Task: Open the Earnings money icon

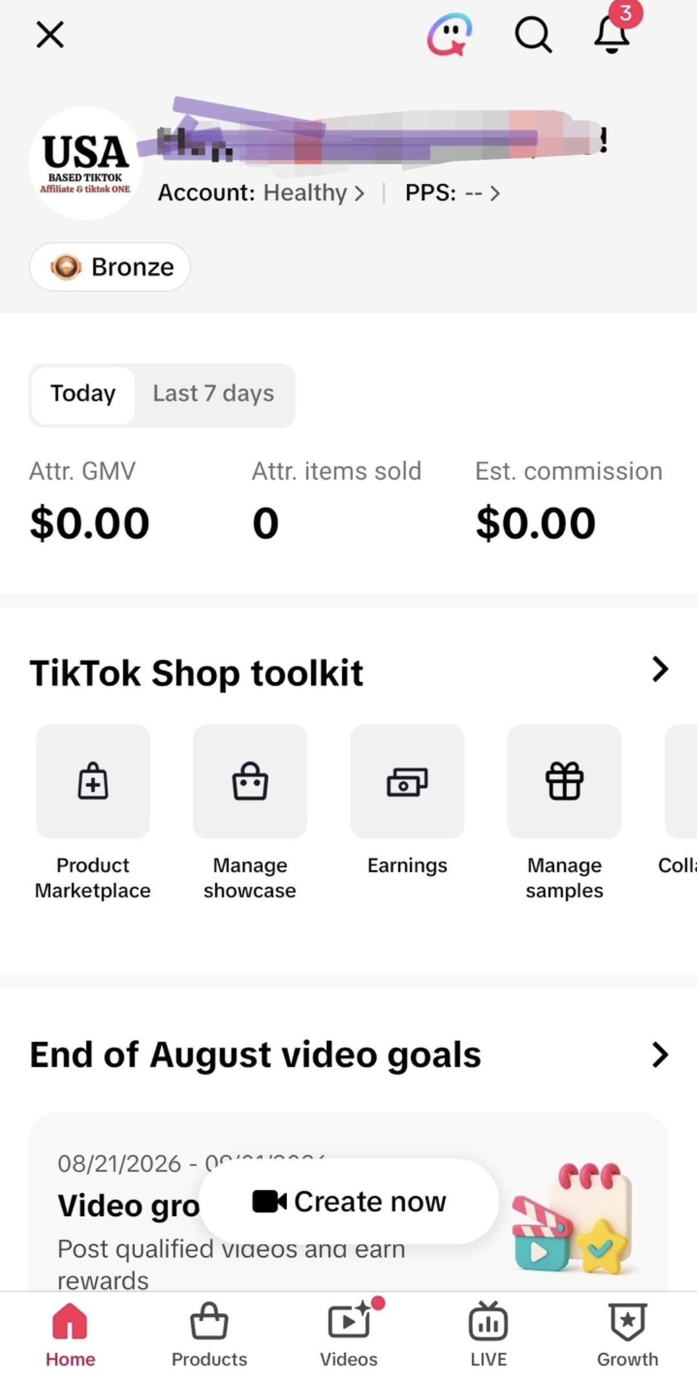Action: coord(407,781)
